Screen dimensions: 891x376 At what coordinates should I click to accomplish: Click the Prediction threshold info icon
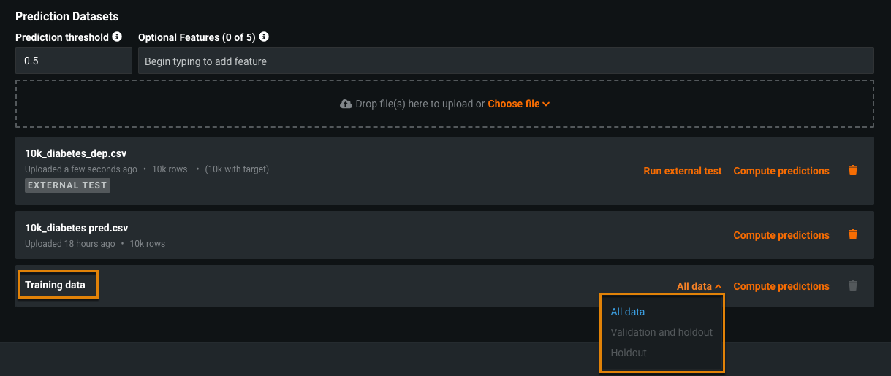[x=117, y=37]
